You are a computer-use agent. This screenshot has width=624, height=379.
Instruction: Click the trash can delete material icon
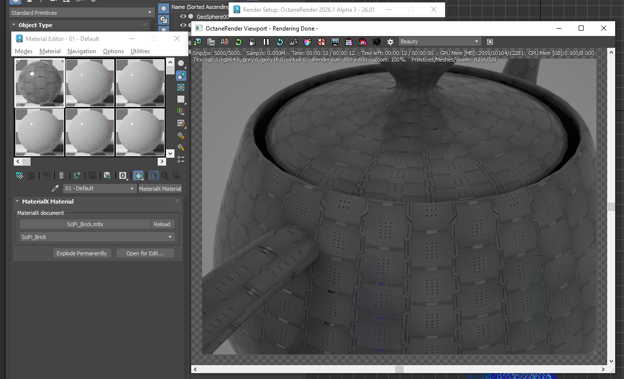click(x=61, y=175)
